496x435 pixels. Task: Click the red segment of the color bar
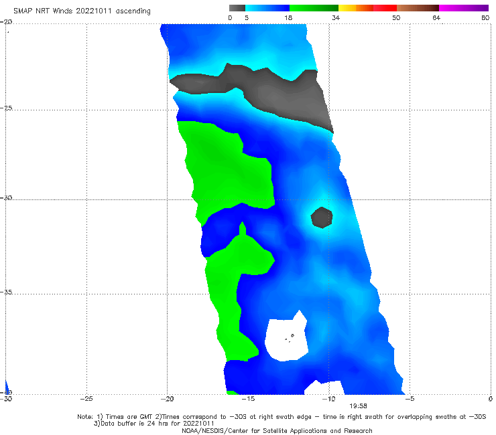point(385,8)
